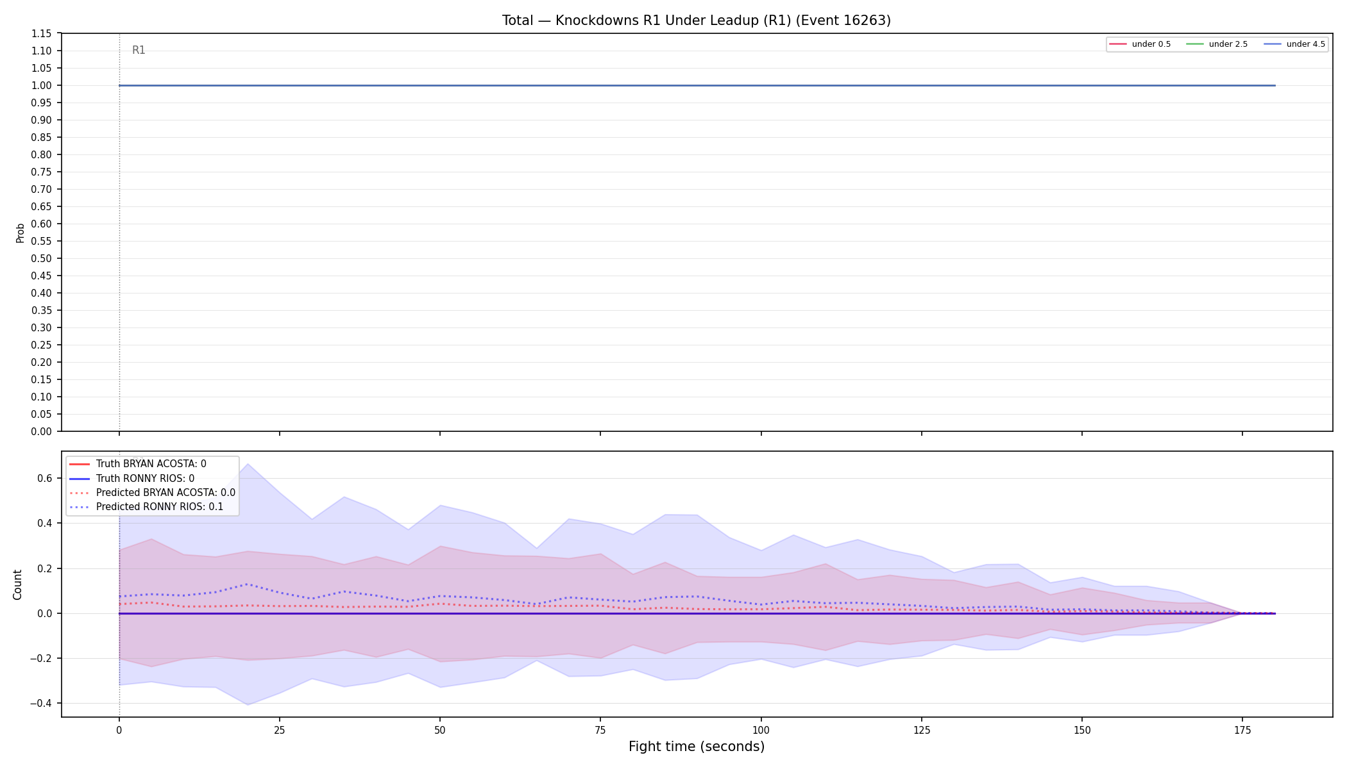
Task: Select the 'under 4.5' legend entry
Action: pos(1294,44)
